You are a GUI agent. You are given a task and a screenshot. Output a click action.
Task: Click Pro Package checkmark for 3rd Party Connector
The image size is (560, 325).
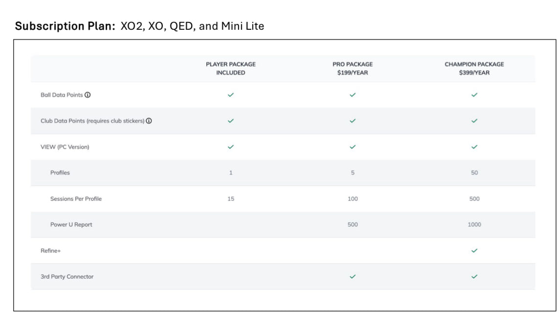(x=352, y=277)
